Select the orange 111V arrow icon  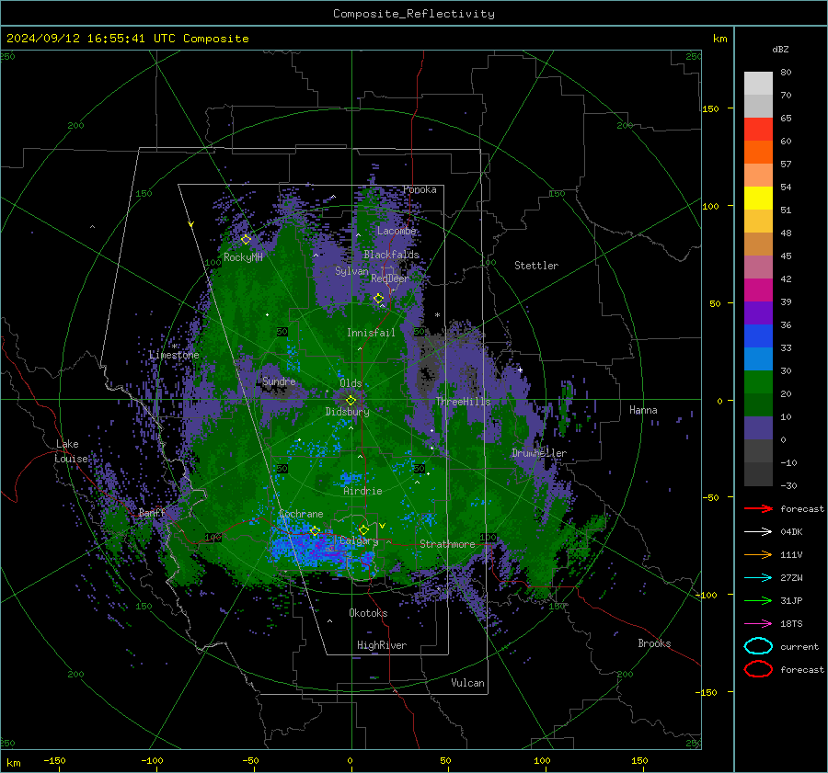pyautogui.click(x=758, y=554)
